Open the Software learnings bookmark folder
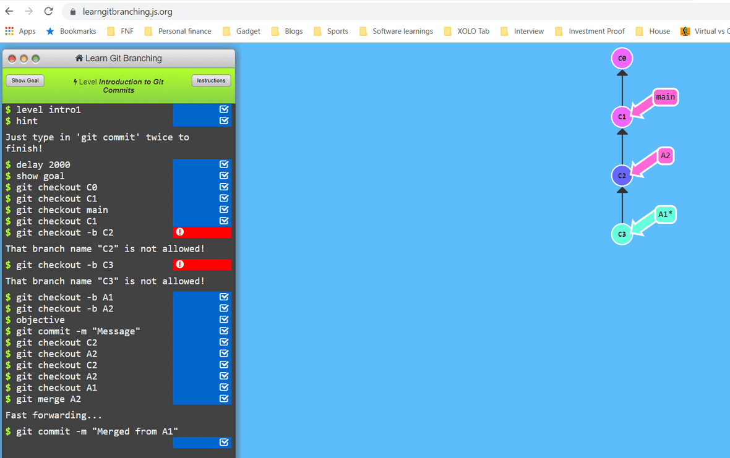Screen dimensions: 730x458 pyautogui.click(x=396, y=32)
